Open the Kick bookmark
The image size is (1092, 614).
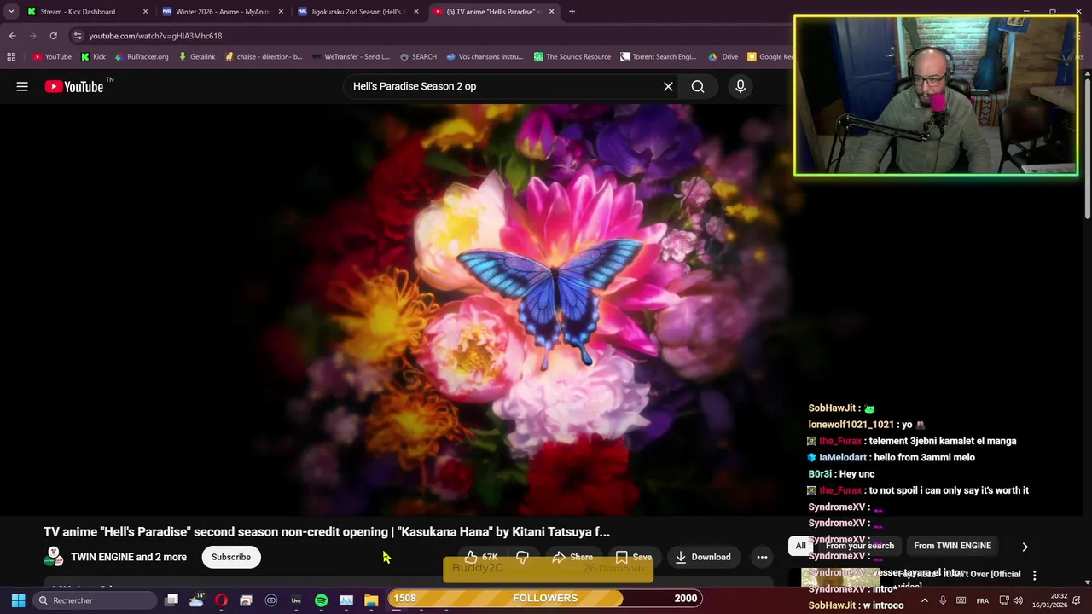point(94,57)
